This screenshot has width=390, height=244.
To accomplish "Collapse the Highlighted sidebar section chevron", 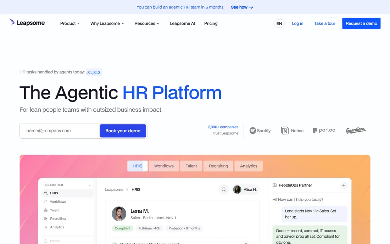I will [90, 185].
